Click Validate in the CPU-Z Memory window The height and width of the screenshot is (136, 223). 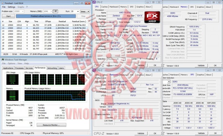(201, 66)
